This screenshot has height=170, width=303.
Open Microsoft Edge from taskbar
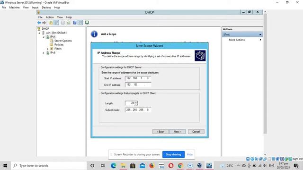click(114, 166)
